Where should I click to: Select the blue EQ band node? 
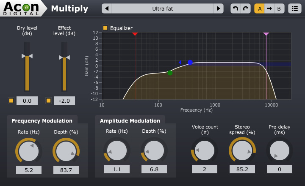[x=190, y=62]
